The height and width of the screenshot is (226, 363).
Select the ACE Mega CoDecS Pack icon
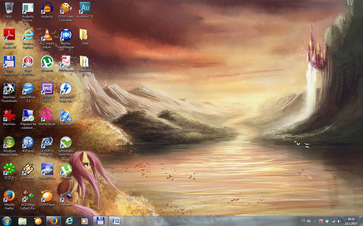click(28, 200)
